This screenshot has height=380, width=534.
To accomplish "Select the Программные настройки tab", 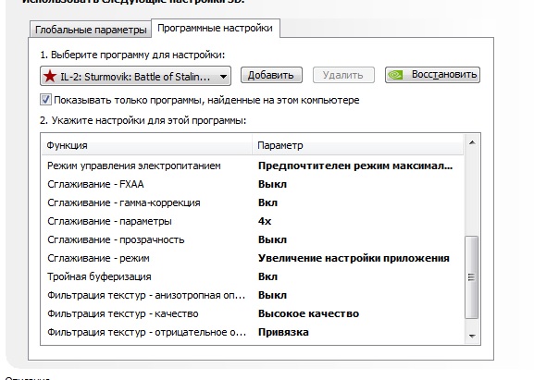I will pos(216,29).
